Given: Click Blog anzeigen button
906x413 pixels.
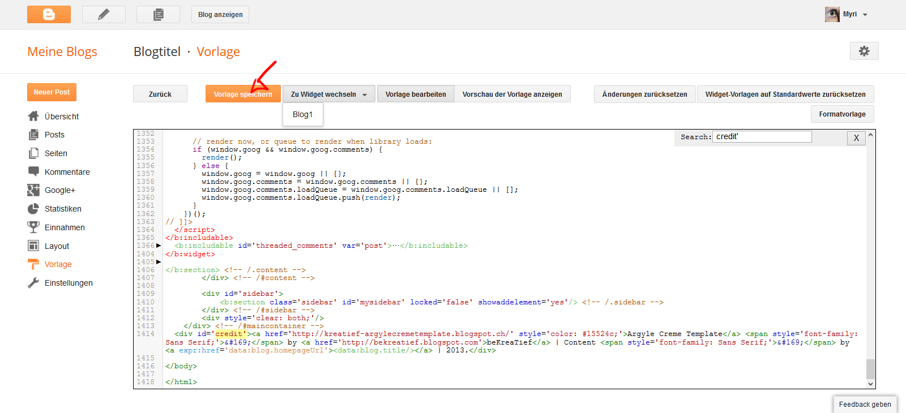Looking at the screenshot, I should [220, 14].
